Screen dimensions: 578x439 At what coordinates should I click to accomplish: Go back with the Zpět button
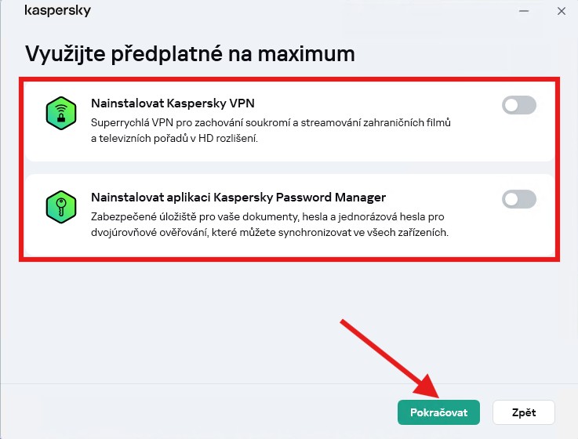coord(524,412)
